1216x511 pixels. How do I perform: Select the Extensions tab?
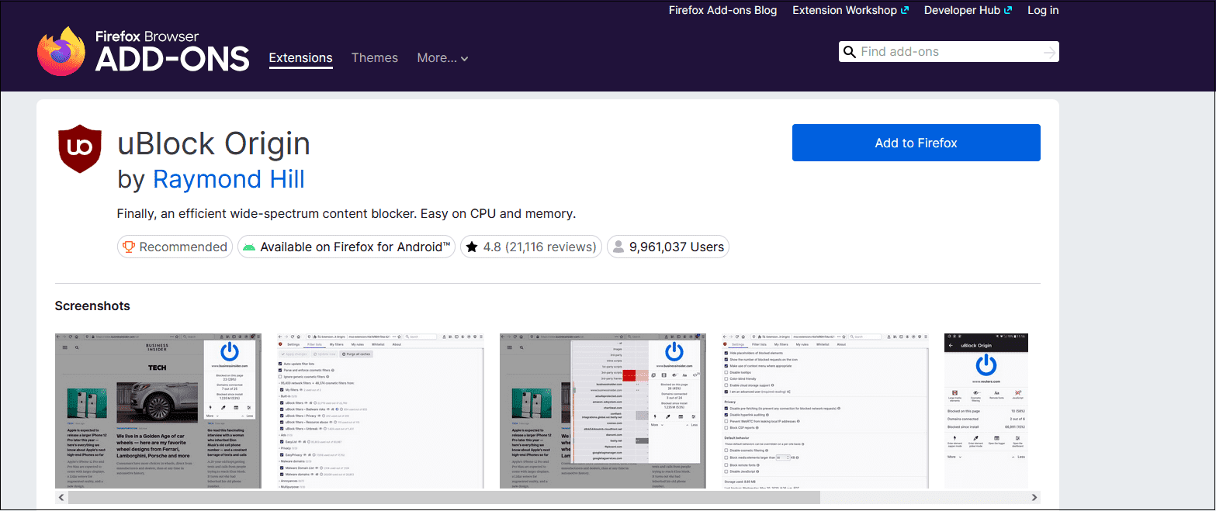300,57
